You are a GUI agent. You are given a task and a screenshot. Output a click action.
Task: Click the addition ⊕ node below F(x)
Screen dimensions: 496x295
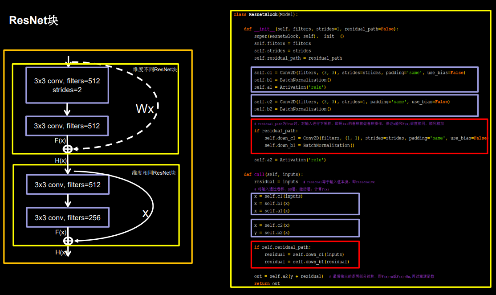[x=68, y=148]
